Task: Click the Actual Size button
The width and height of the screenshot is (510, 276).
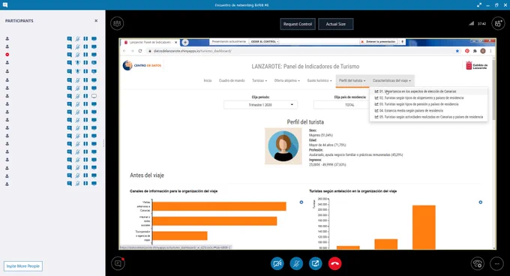Action: 336,24
